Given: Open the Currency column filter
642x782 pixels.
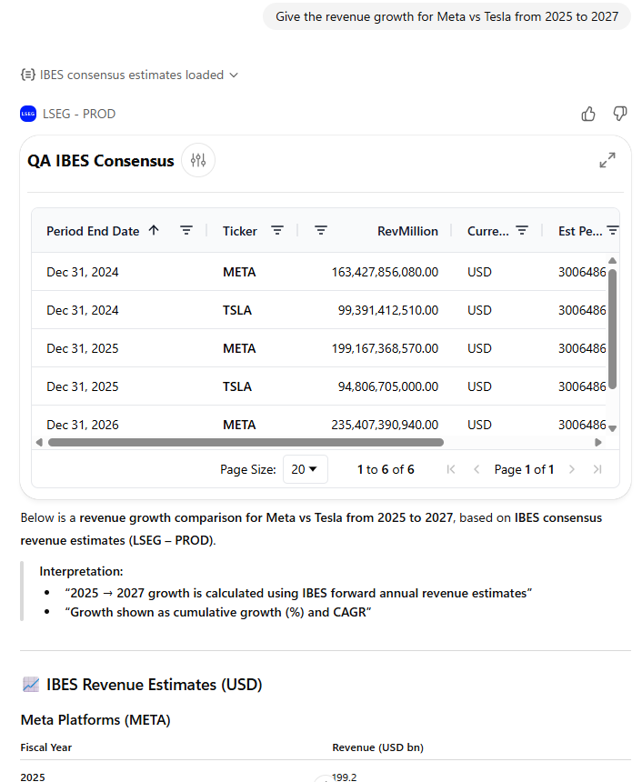Looking at the screenshot, I should tap(523, 230).
